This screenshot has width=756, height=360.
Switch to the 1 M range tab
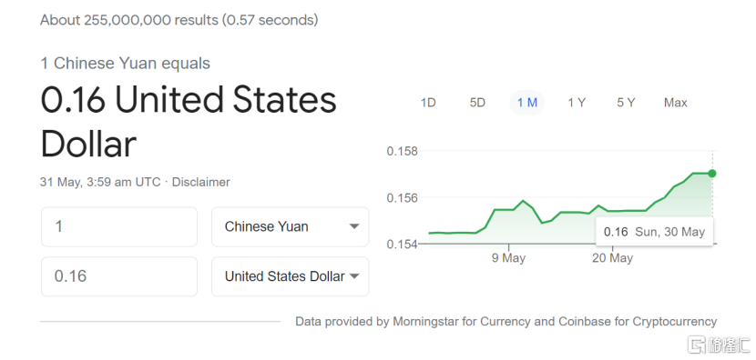pyautogui.click(x=527, y=103)
